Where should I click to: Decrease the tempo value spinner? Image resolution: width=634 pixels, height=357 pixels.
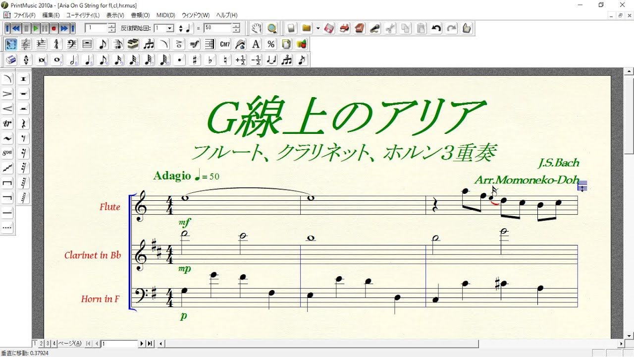pos(236,31)
